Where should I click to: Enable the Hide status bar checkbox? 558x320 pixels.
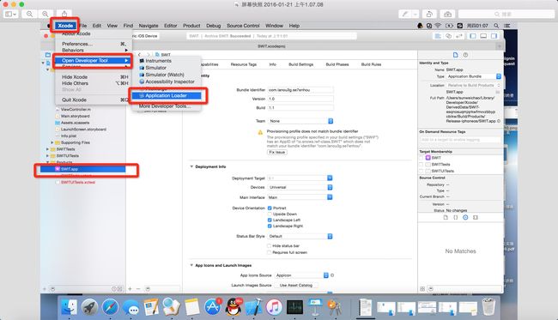(269, 245)
